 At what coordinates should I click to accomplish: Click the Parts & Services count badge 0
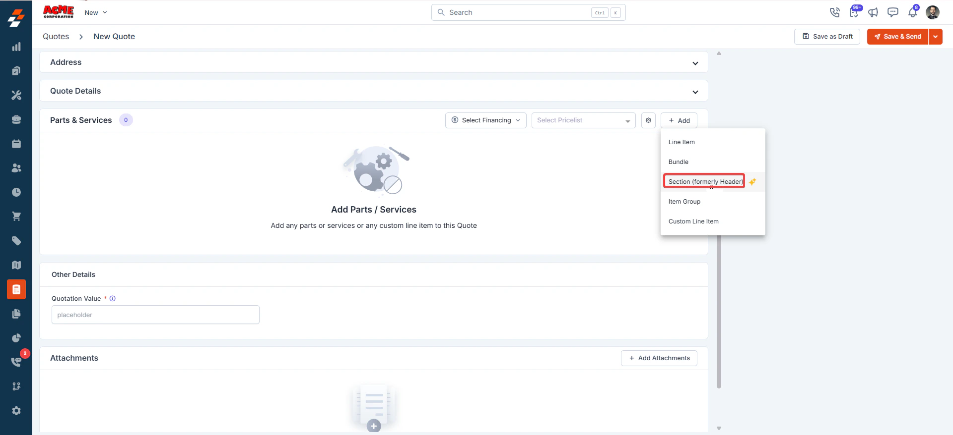click(x=126, y=120)
